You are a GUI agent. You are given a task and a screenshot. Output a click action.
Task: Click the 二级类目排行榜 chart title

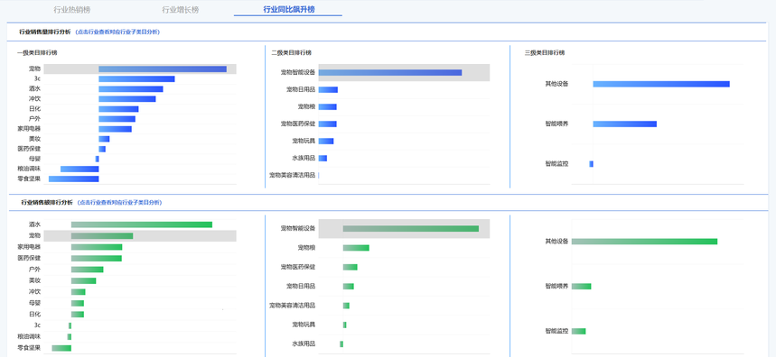coord(292,53)
